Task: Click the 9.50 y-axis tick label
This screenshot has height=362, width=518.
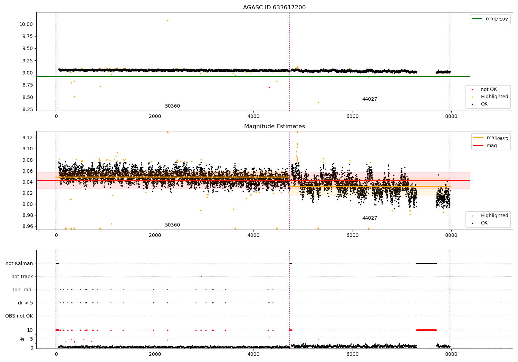Action: click(27, 49)
